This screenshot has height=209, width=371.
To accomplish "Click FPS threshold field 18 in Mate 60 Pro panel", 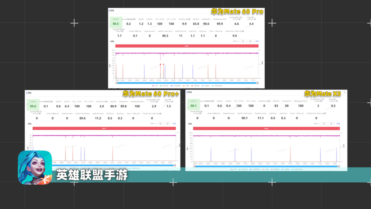I will coord(243,41).
